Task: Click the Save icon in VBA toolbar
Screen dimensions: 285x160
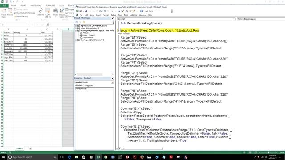Action: [86, 11]
